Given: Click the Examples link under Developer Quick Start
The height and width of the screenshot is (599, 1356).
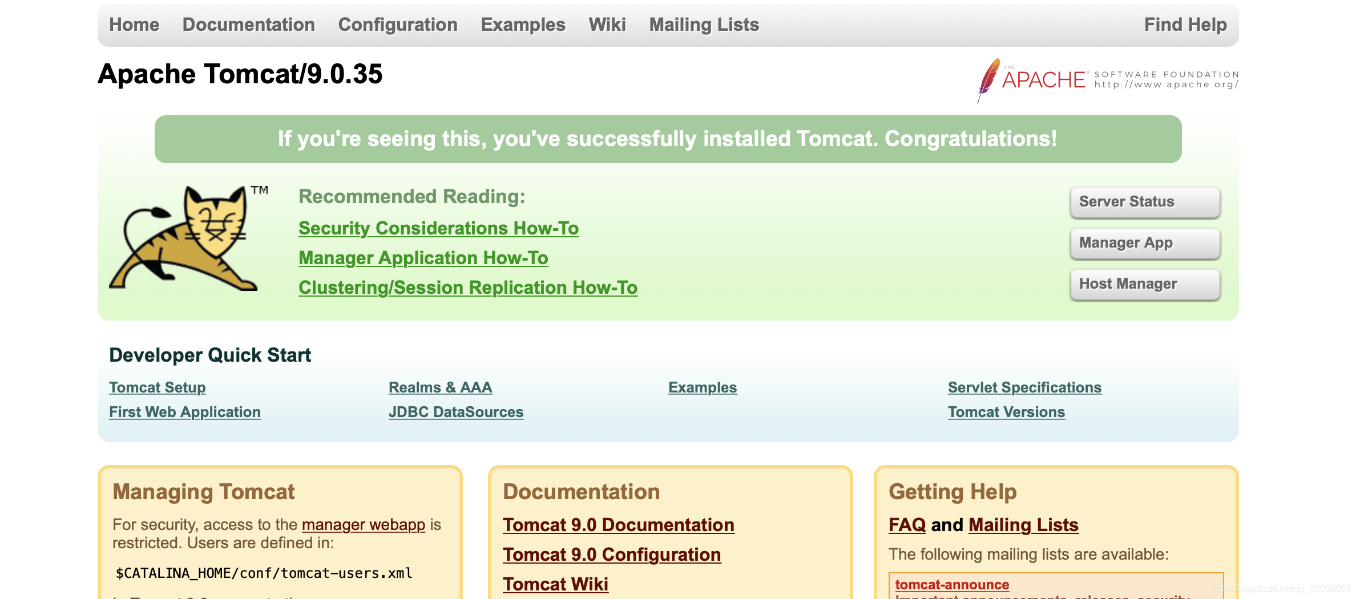Looking at the screenshot, I should pyautogui.click(x=703, y=387).
